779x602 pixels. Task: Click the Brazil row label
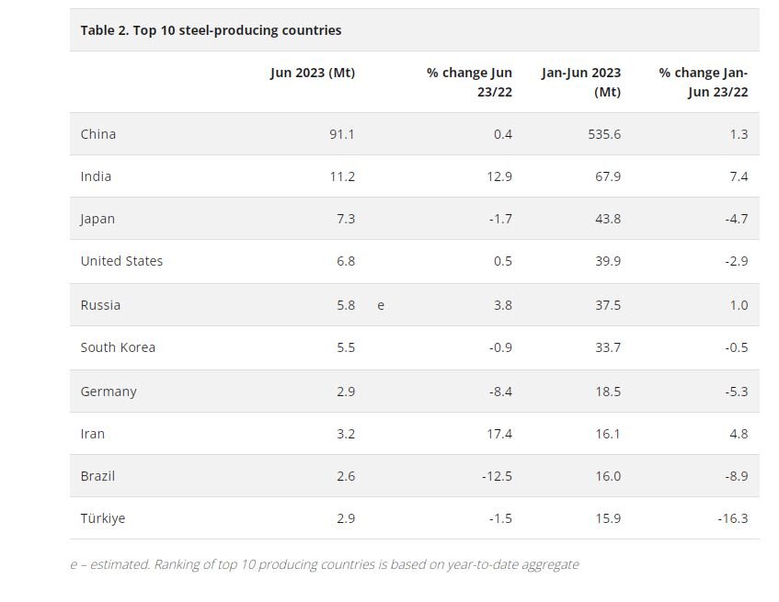pos(97,476)
